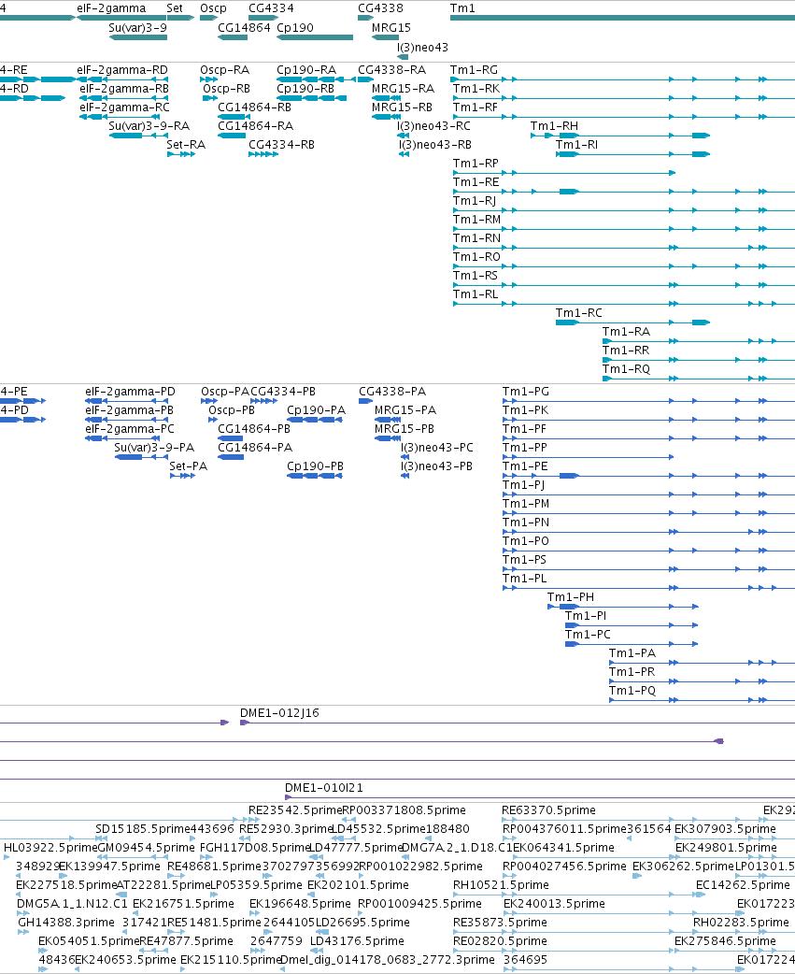Select transcript Tm1-RM
The height and width of the screenshot is (974, 795).
[x=624, y=229]
